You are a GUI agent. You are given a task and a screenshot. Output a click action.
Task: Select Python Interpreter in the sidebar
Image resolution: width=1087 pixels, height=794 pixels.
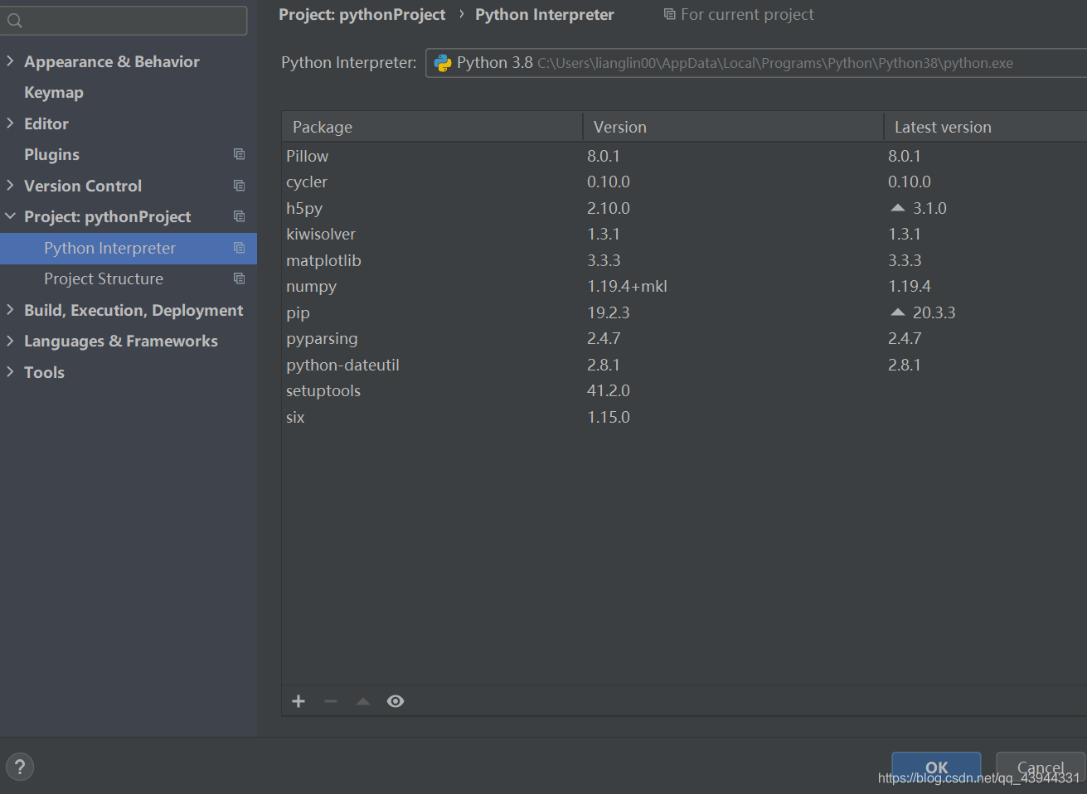click(129, 248)
